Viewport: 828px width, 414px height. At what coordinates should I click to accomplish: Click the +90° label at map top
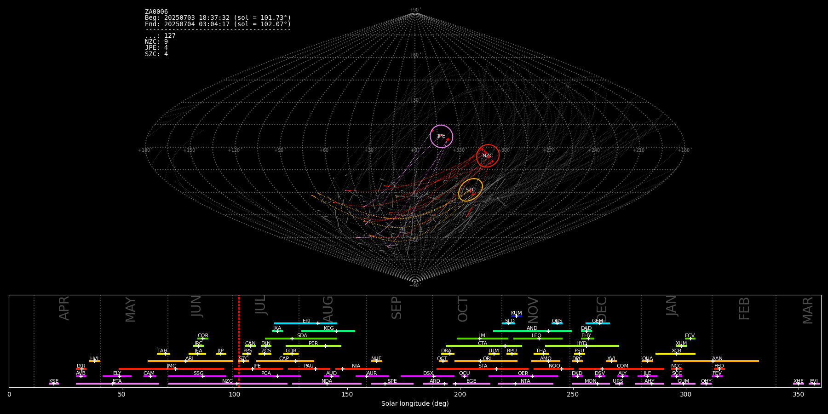point(415,10)
